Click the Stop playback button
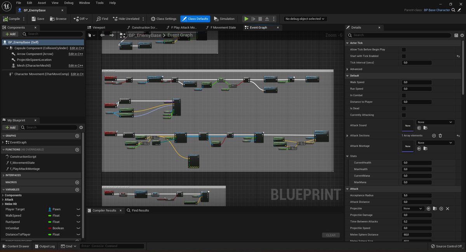 coord(260,19)
